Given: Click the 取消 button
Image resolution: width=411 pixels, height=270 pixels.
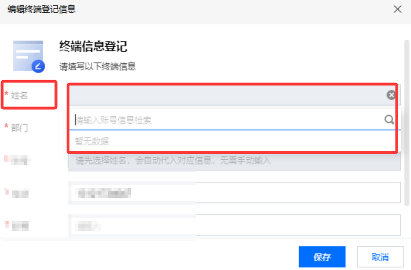Looking at the screenshot, I should click(380, 257).
